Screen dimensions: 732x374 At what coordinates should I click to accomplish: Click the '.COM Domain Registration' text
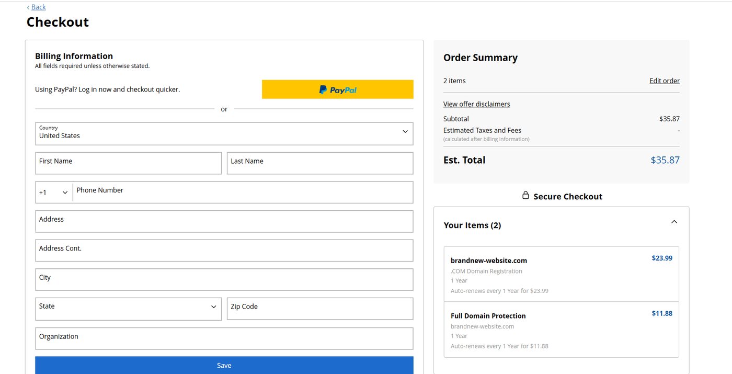coord(486,271)
